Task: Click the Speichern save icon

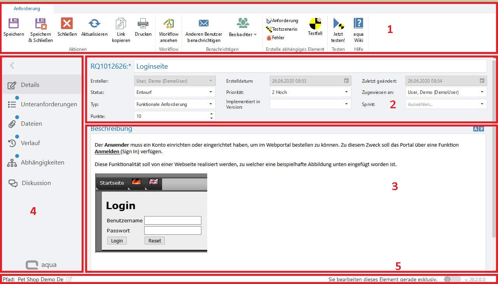Action: click(14, 24)
